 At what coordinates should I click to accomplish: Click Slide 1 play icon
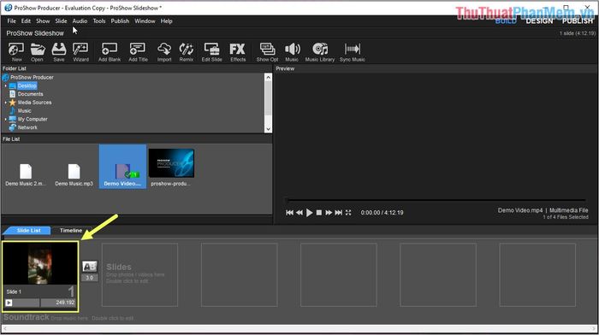click(x=9, y=303)
